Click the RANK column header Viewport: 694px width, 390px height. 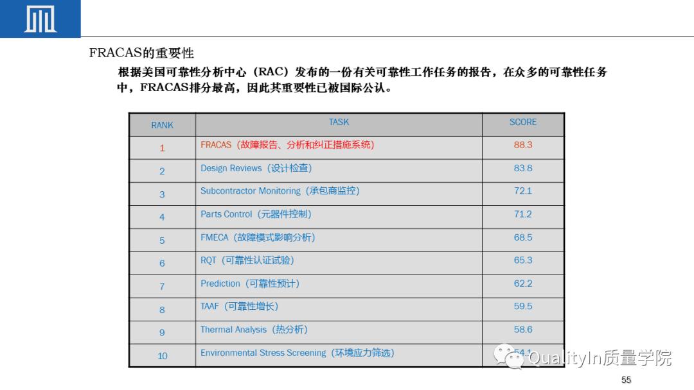162,125
